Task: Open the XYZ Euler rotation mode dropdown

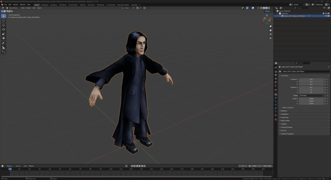Action: tap(311, 96)
